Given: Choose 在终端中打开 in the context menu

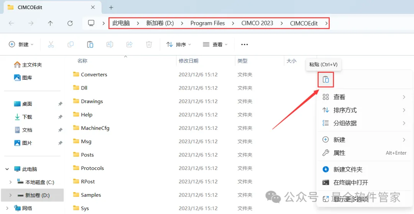Looking at the screenshot, I should (x=364, y=182).
